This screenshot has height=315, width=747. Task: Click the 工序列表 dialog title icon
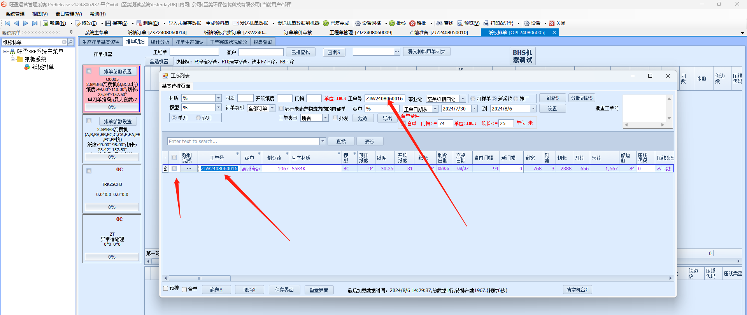(x=165, y=76)
